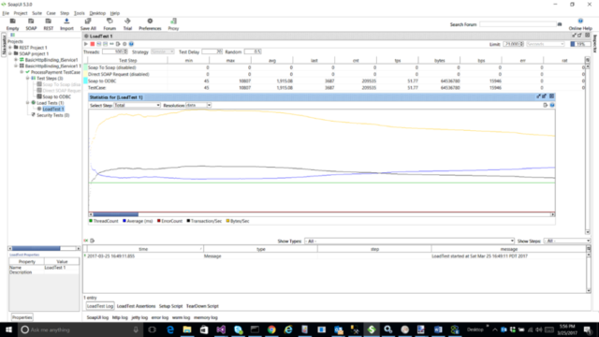Click the SOAP project toolbar icon

(31, 24)
